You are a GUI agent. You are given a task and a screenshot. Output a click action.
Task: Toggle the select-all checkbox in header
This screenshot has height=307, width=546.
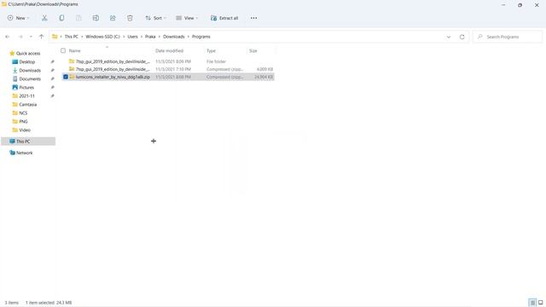tap(63, 51)
